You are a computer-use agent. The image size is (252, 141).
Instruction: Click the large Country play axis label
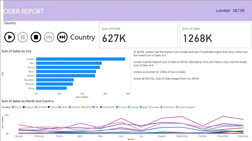coord(83,37)
